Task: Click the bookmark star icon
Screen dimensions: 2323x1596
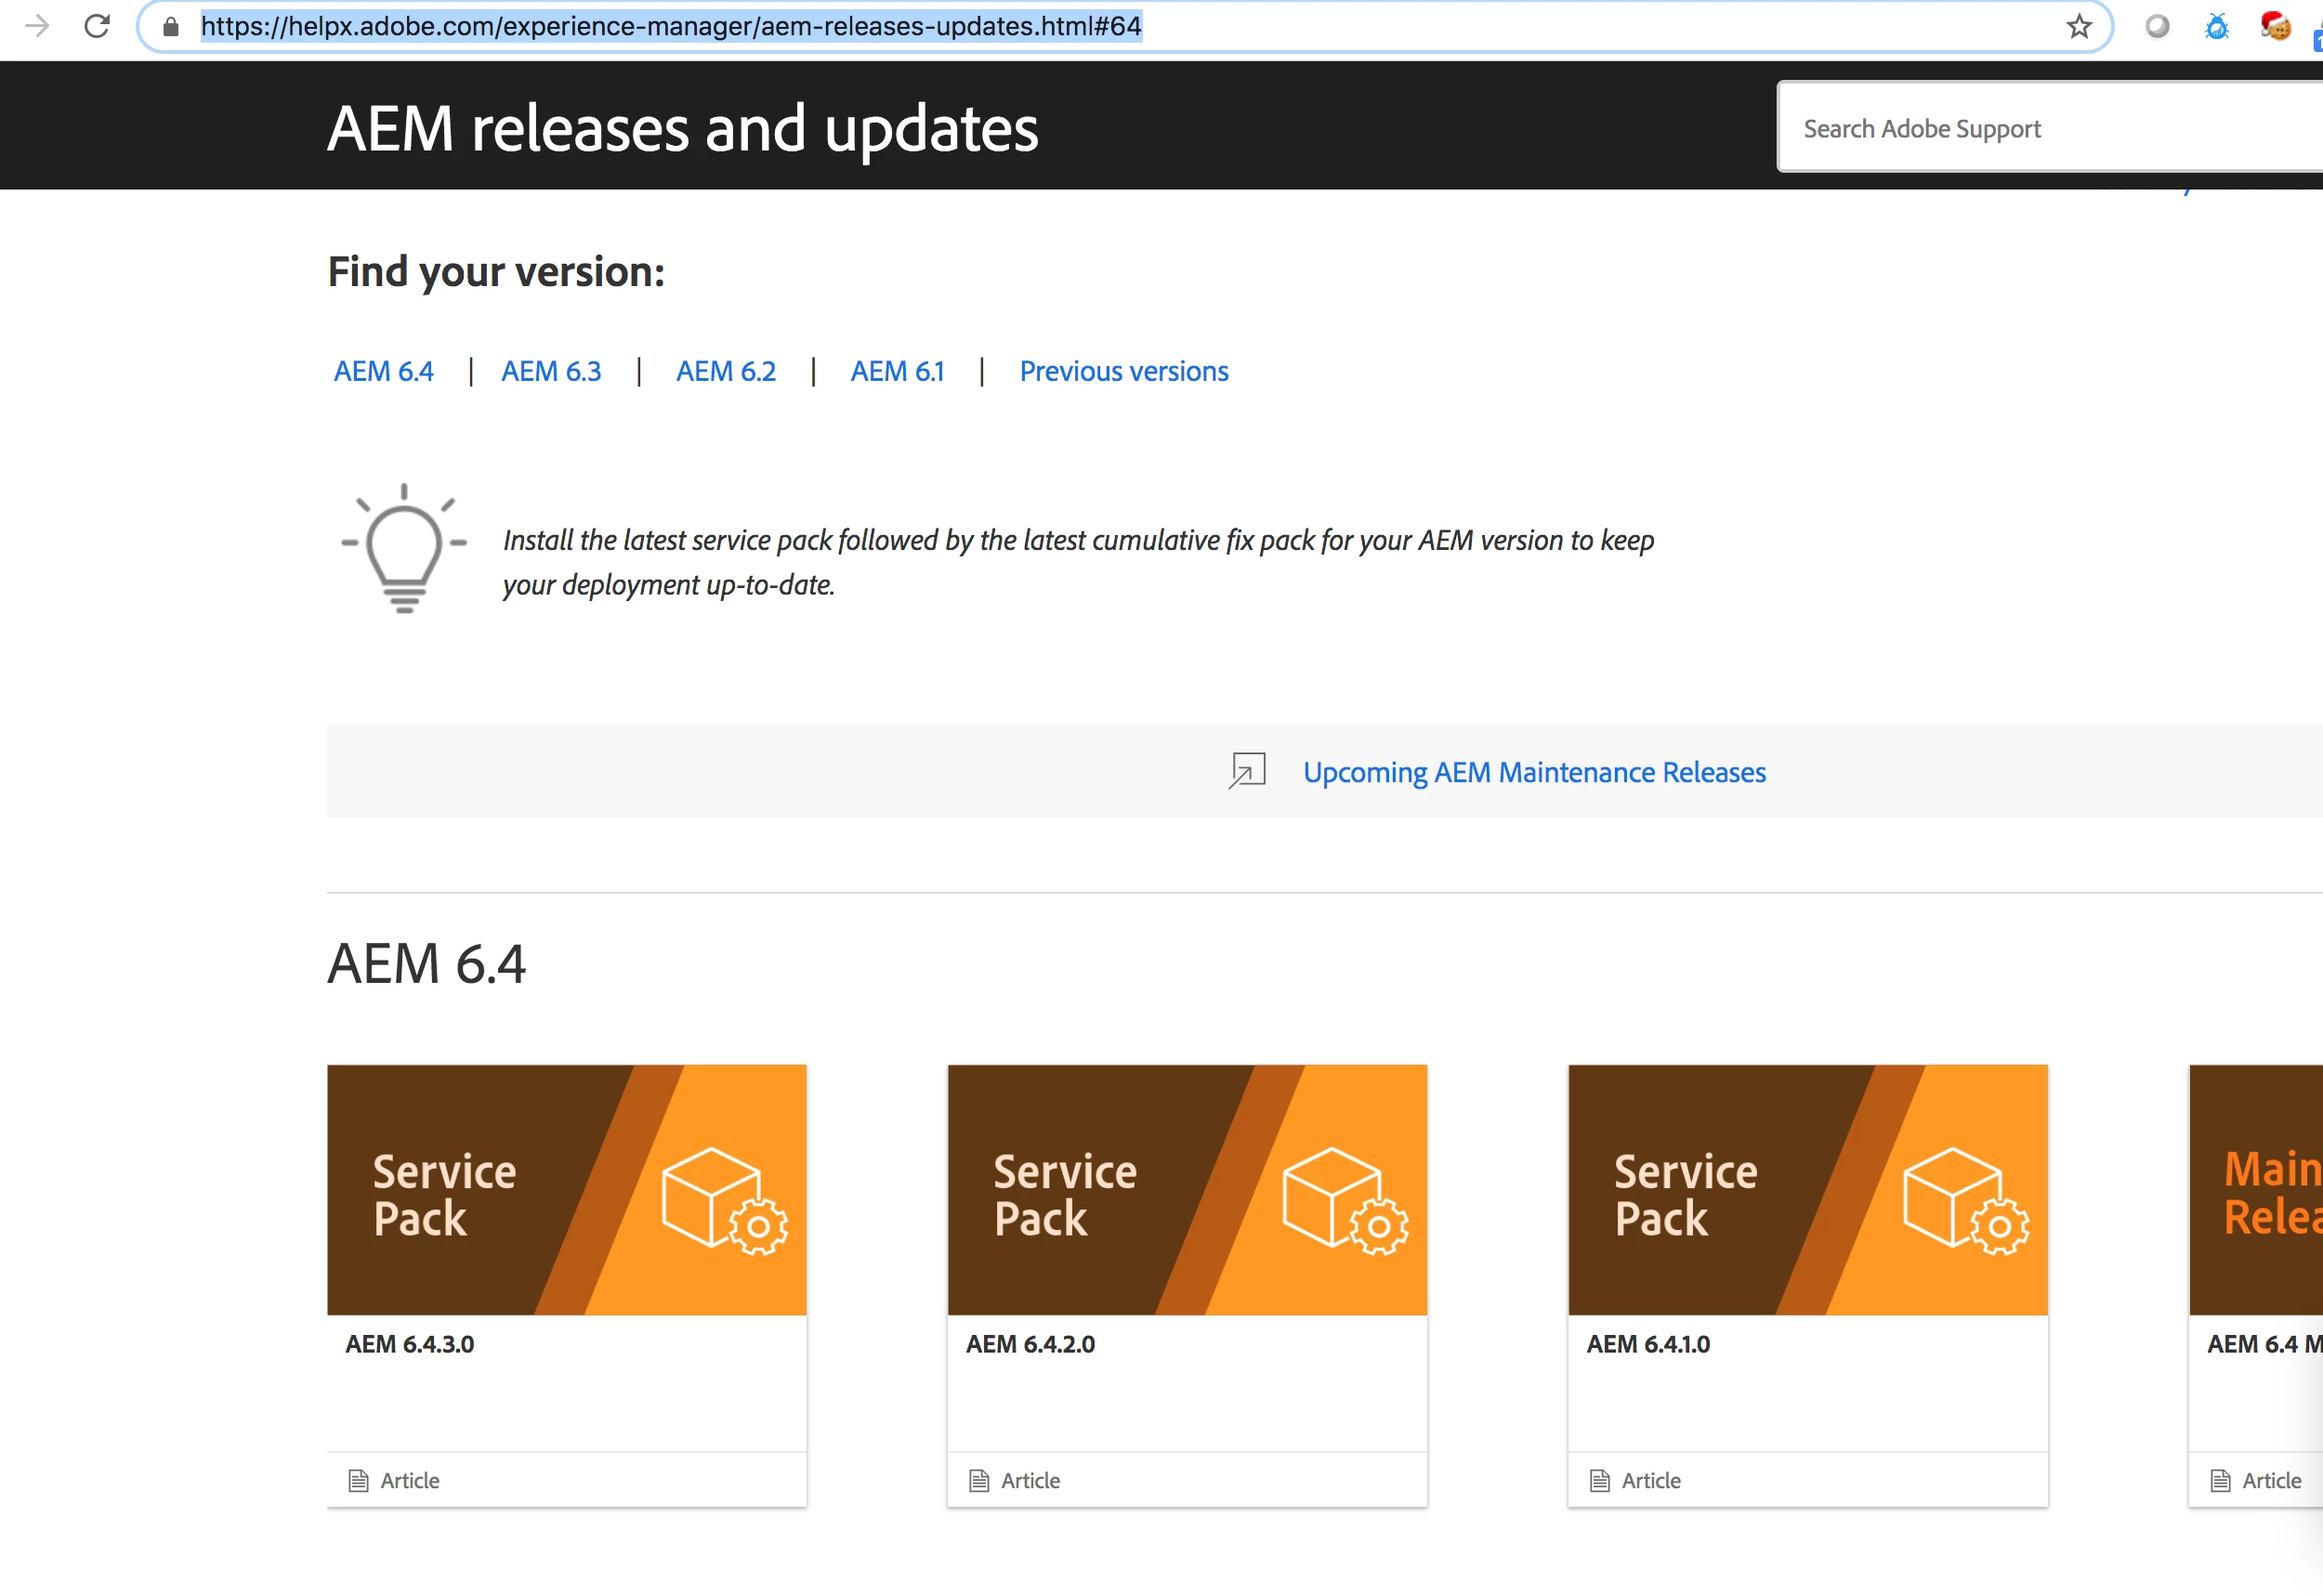Action: tap(2079, 26)
